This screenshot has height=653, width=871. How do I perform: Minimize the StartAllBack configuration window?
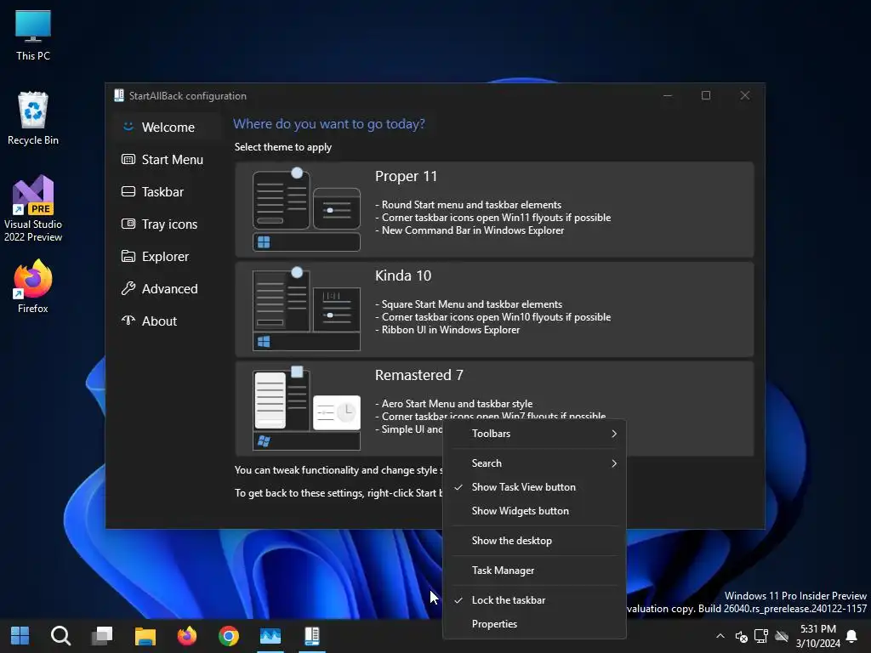pyautogui.click(x=668, y=95)
